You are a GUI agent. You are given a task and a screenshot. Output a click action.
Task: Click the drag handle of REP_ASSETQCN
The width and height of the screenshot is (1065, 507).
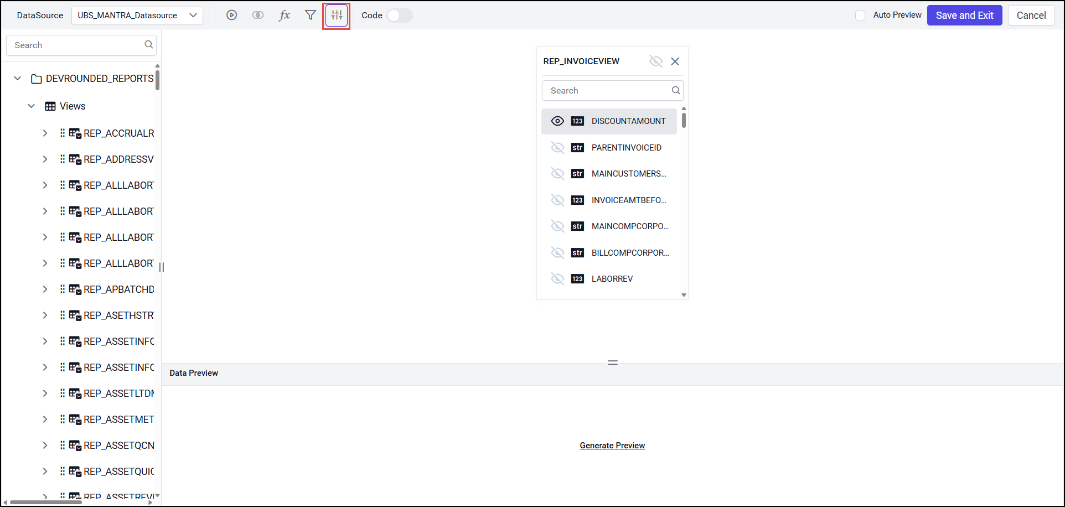[63, 445]
